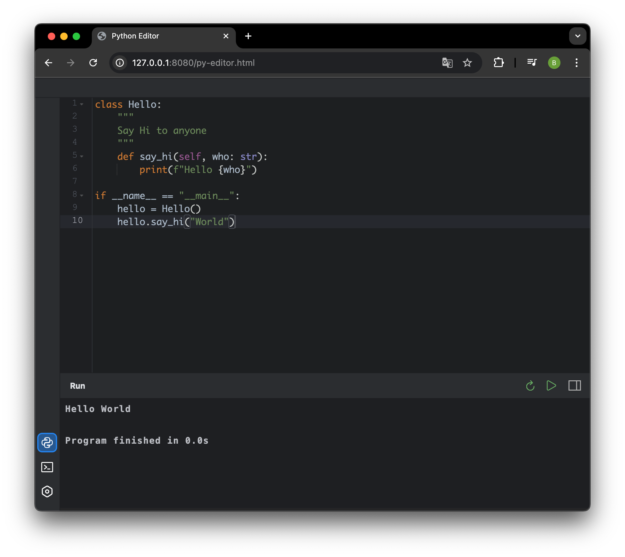Select the Python Editor browser tab
The height and width of the screenshot is (557, 625).
pyautogui.click(x=164, y=36)
